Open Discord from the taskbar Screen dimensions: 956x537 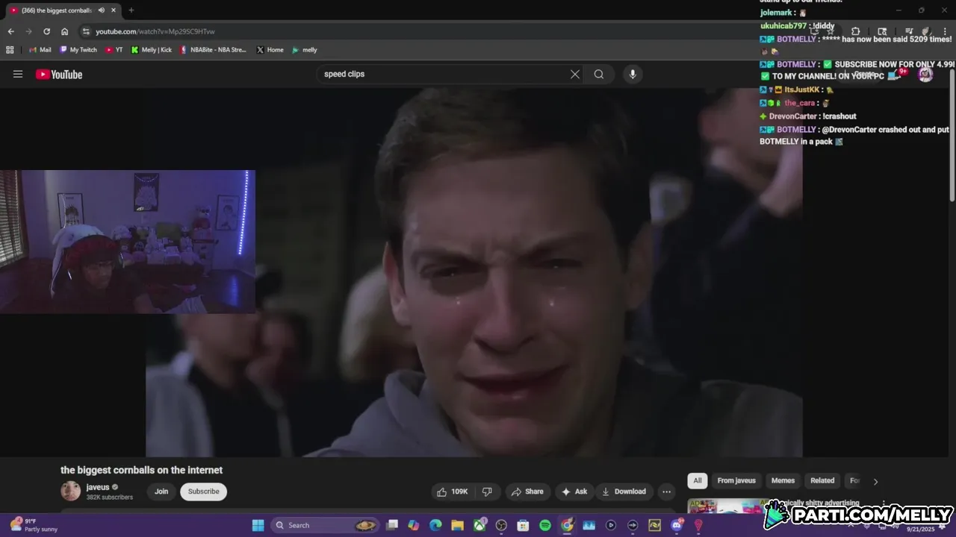pos(677,525)
